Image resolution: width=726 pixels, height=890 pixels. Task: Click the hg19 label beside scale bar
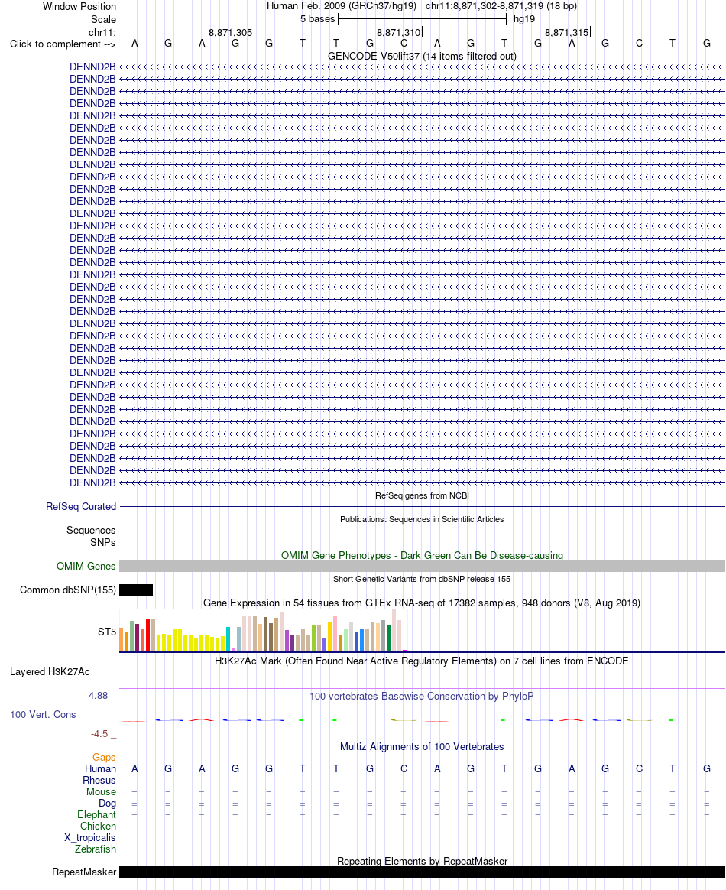pyautogui.click(x=524, y=18)
